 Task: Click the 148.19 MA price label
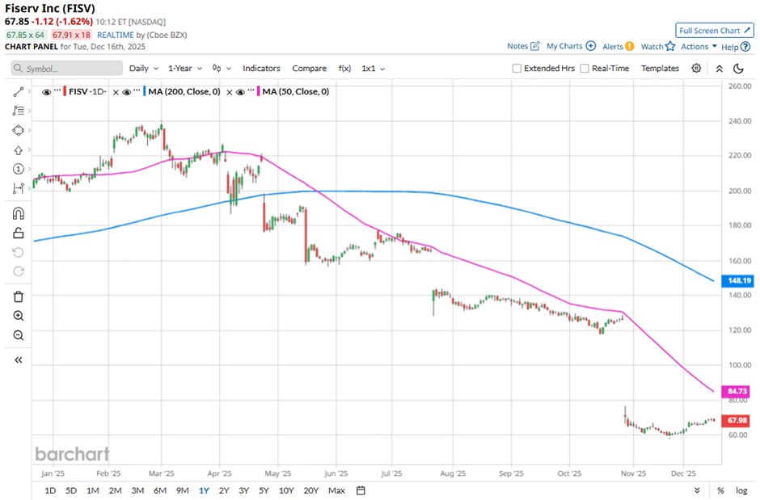pyautogui.click(x=737, y=280)
